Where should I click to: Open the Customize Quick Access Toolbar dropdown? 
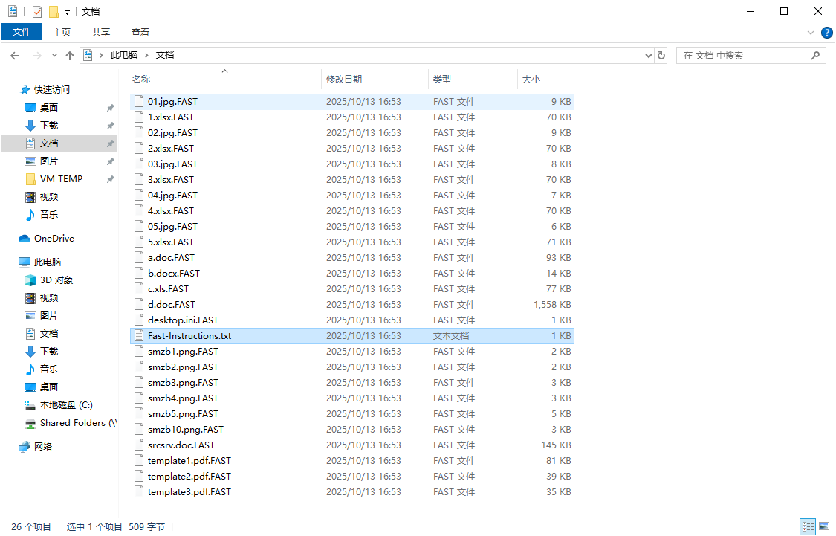coord(67,13)
